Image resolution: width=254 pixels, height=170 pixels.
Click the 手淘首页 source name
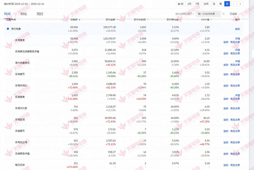pyautogui.click(x=20, y=74)
